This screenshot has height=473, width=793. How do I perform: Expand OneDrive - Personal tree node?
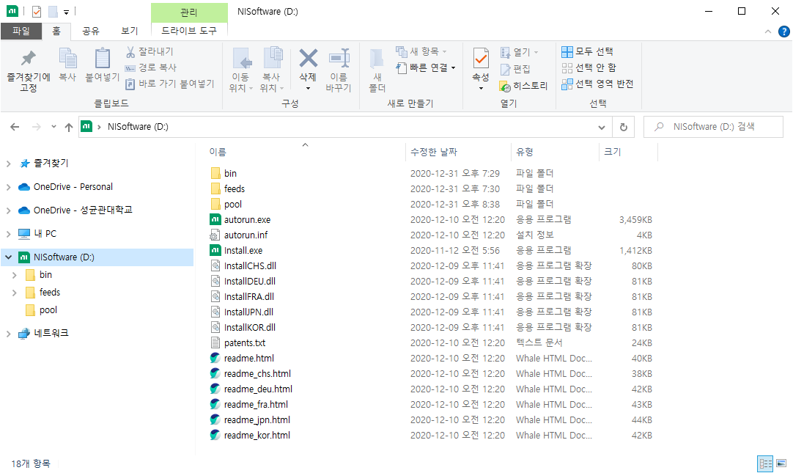[x=9, y=187]
